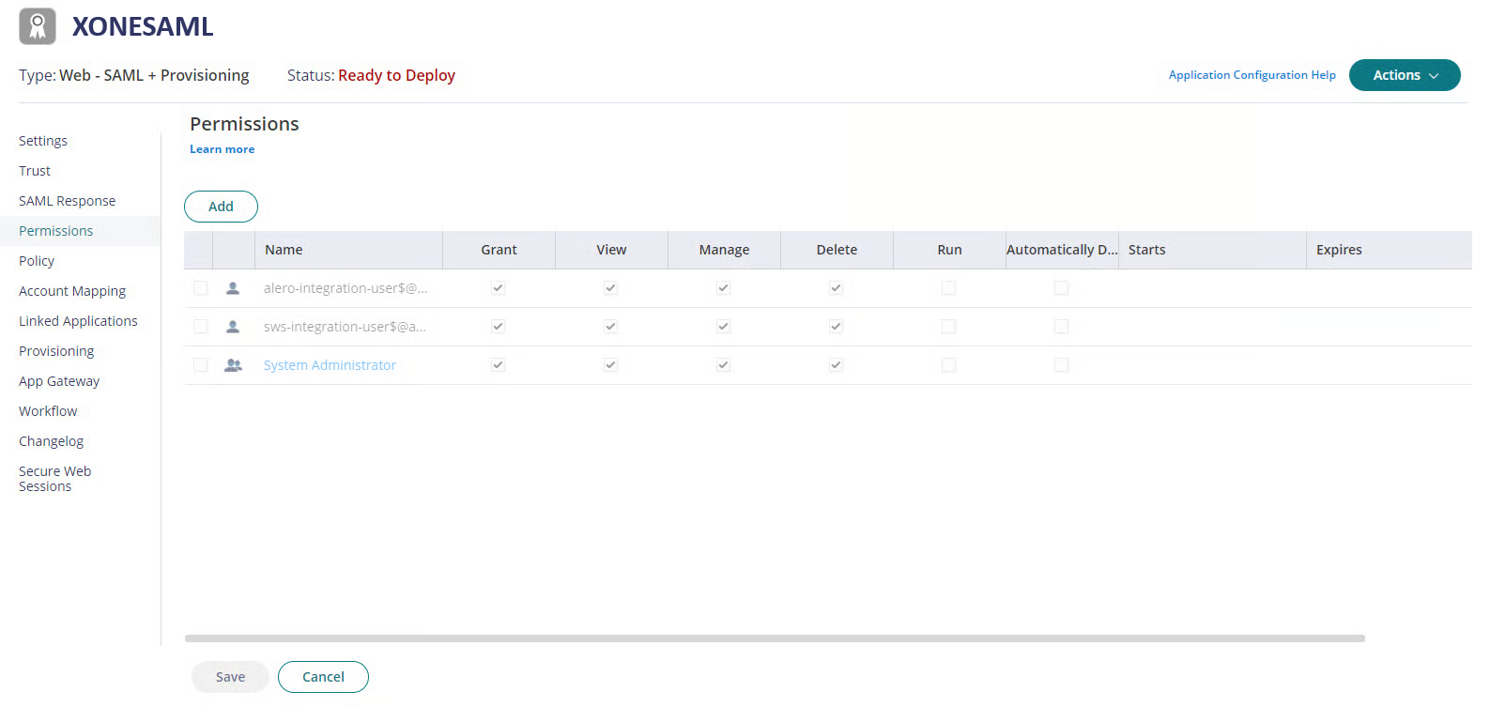
Task: Click the horizontal scrollbar under the table
Action: pos(775,638)
